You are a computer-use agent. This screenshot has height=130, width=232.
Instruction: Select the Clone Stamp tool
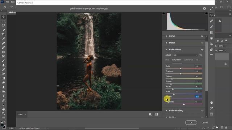(3, 65)
